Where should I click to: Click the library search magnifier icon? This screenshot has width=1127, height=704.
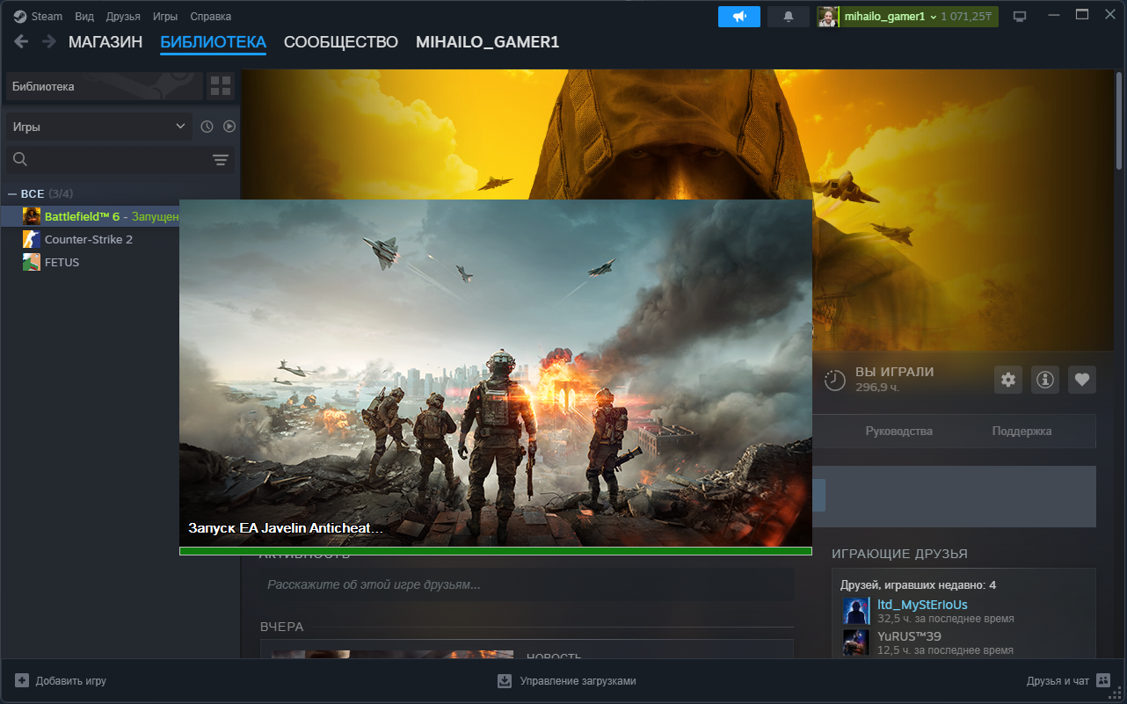20,159
